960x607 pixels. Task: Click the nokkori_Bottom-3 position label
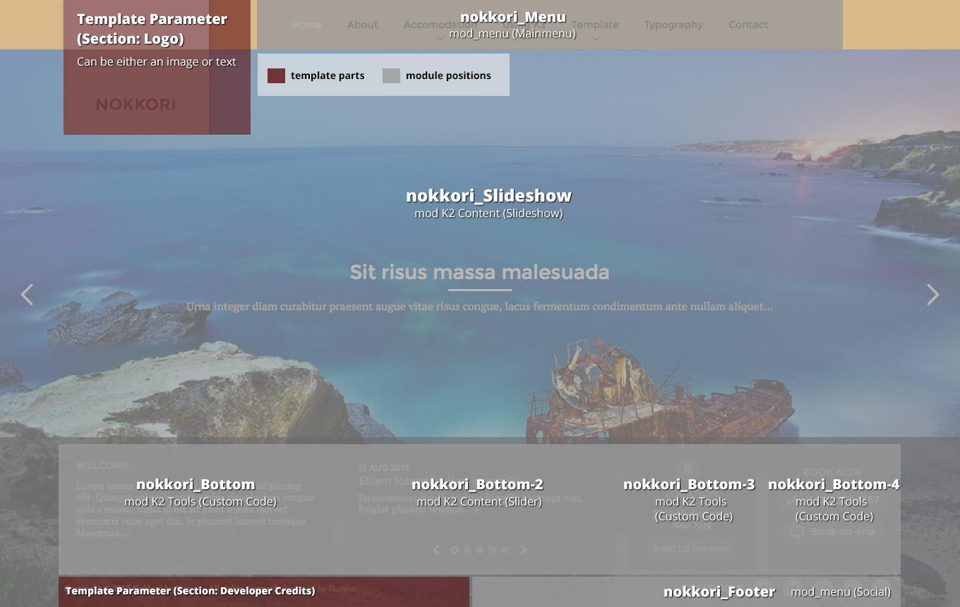coord(689,484)
